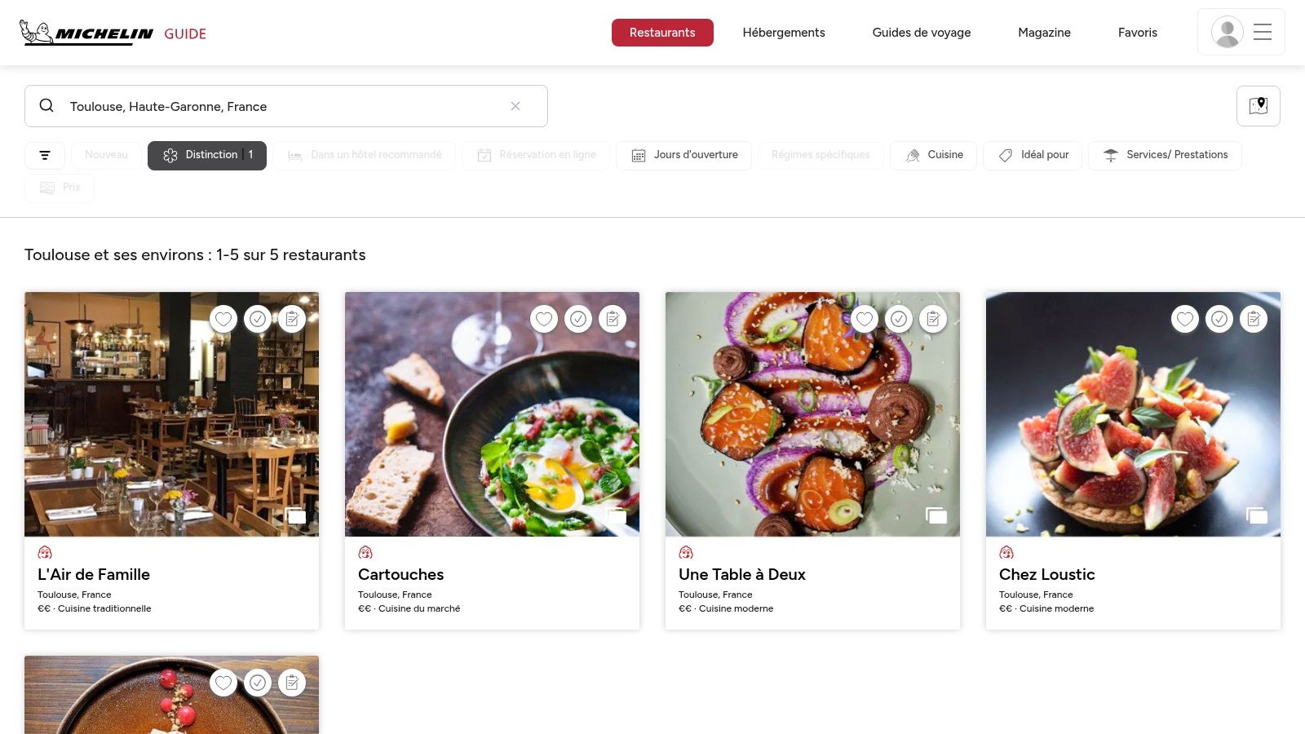Mark Cartouches as visited
This screenshot has width=1305, height=734.
(578, 319)
